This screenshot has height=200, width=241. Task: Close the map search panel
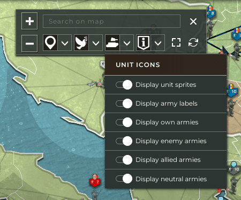[193, 21]
